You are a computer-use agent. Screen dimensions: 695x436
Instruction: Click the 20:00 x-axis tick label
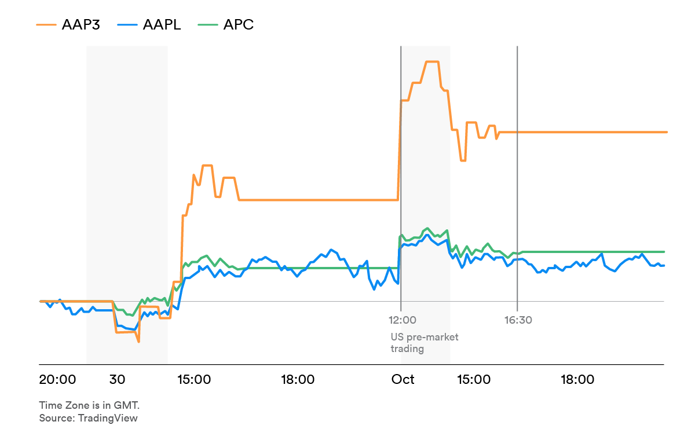point(57,380)
